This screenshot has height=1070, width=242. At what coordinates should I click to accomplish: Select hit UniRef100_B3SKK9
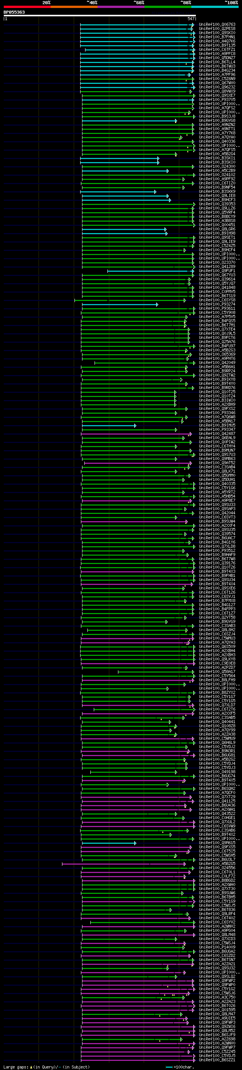(217, 191)
